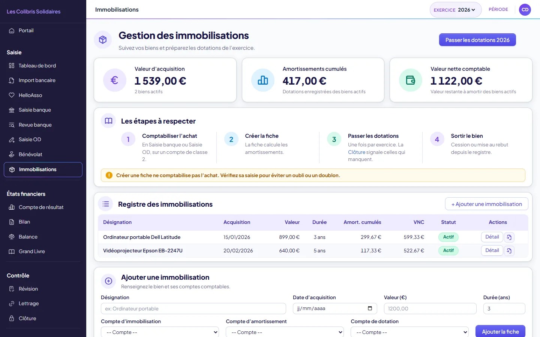Image resolution: width=540 pixels, height=337 pixels.
Task: Open Détail for Ordinateur portable Dell Latitude
Action: (x=492, y=237)
